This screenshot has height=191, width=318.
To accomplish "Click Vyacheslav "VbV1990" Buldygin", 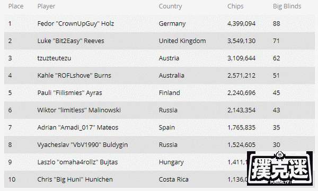I will click(x=83, y=145).
